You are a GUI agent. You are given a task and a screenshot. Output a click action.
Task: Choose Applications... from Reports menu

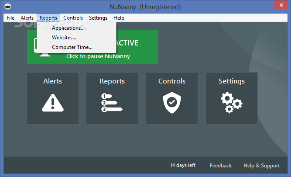click(77, 28)
